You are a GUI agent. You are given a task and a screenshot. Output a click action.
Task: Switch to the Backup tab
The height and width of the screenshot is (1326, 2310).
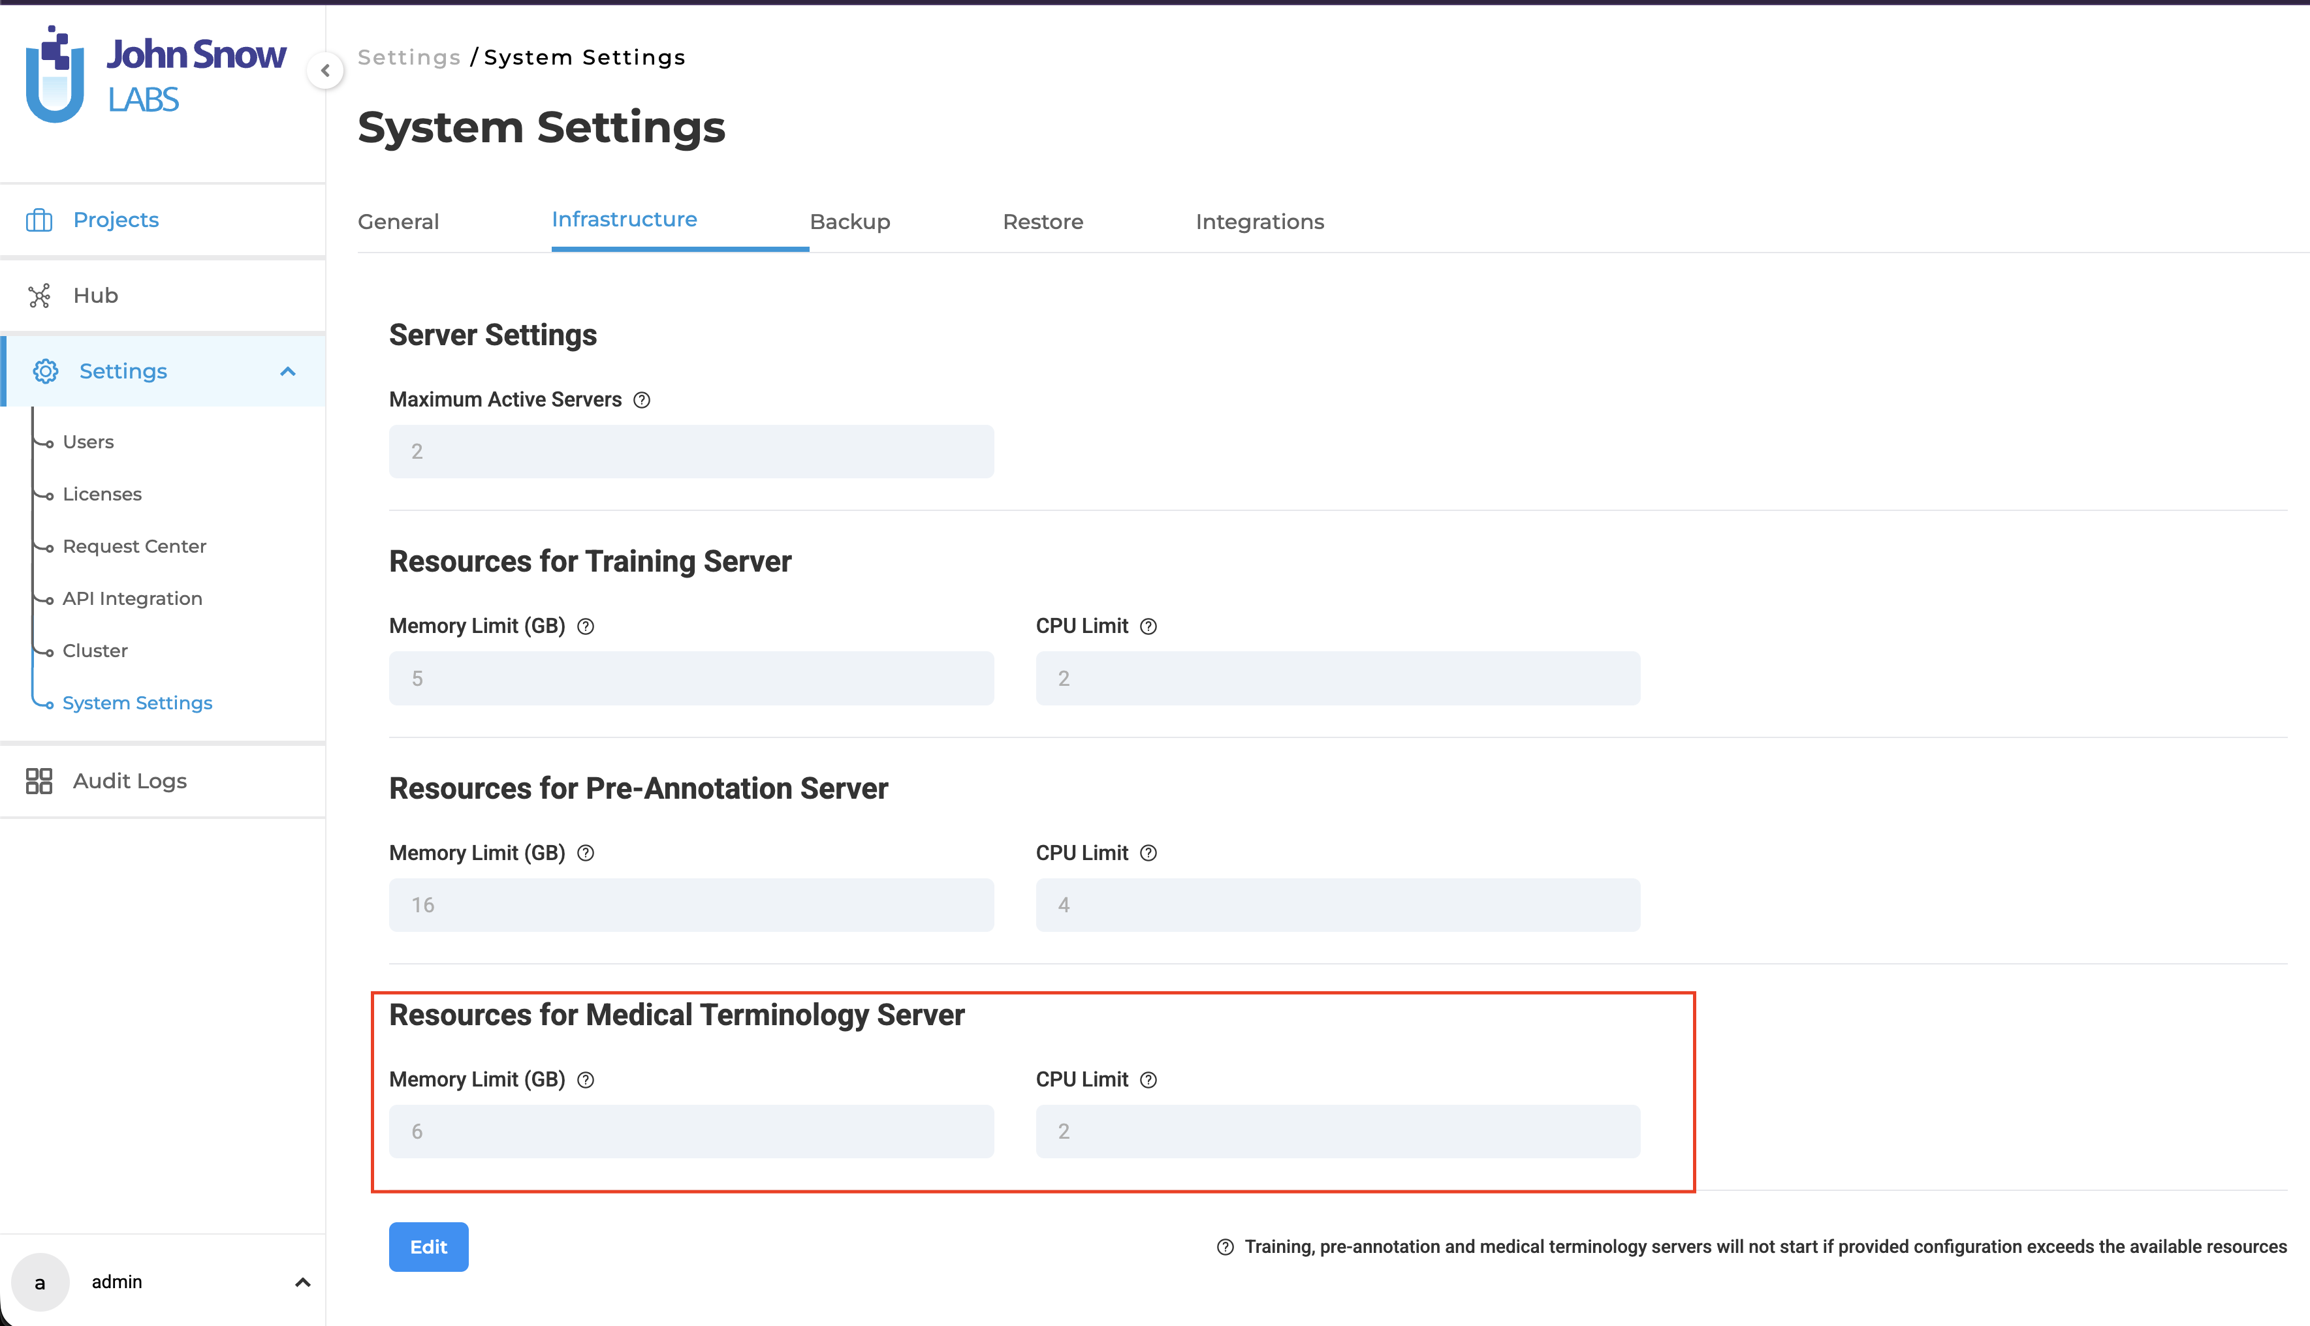[849, 221]
